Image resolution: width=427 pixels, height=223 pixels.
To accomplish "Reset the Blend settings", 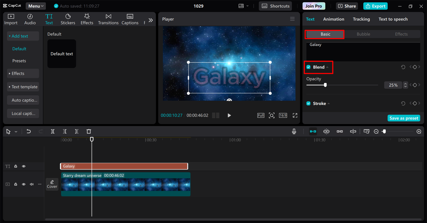I will click(x=403, y=67).
